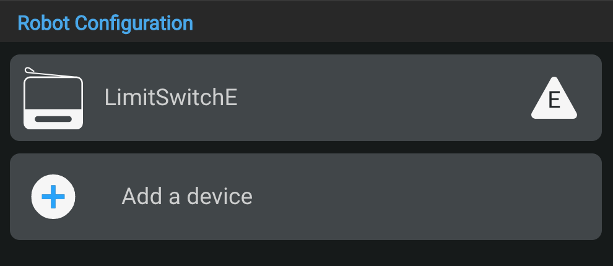Tap the letter E inside the triangle

click(554, 100)
